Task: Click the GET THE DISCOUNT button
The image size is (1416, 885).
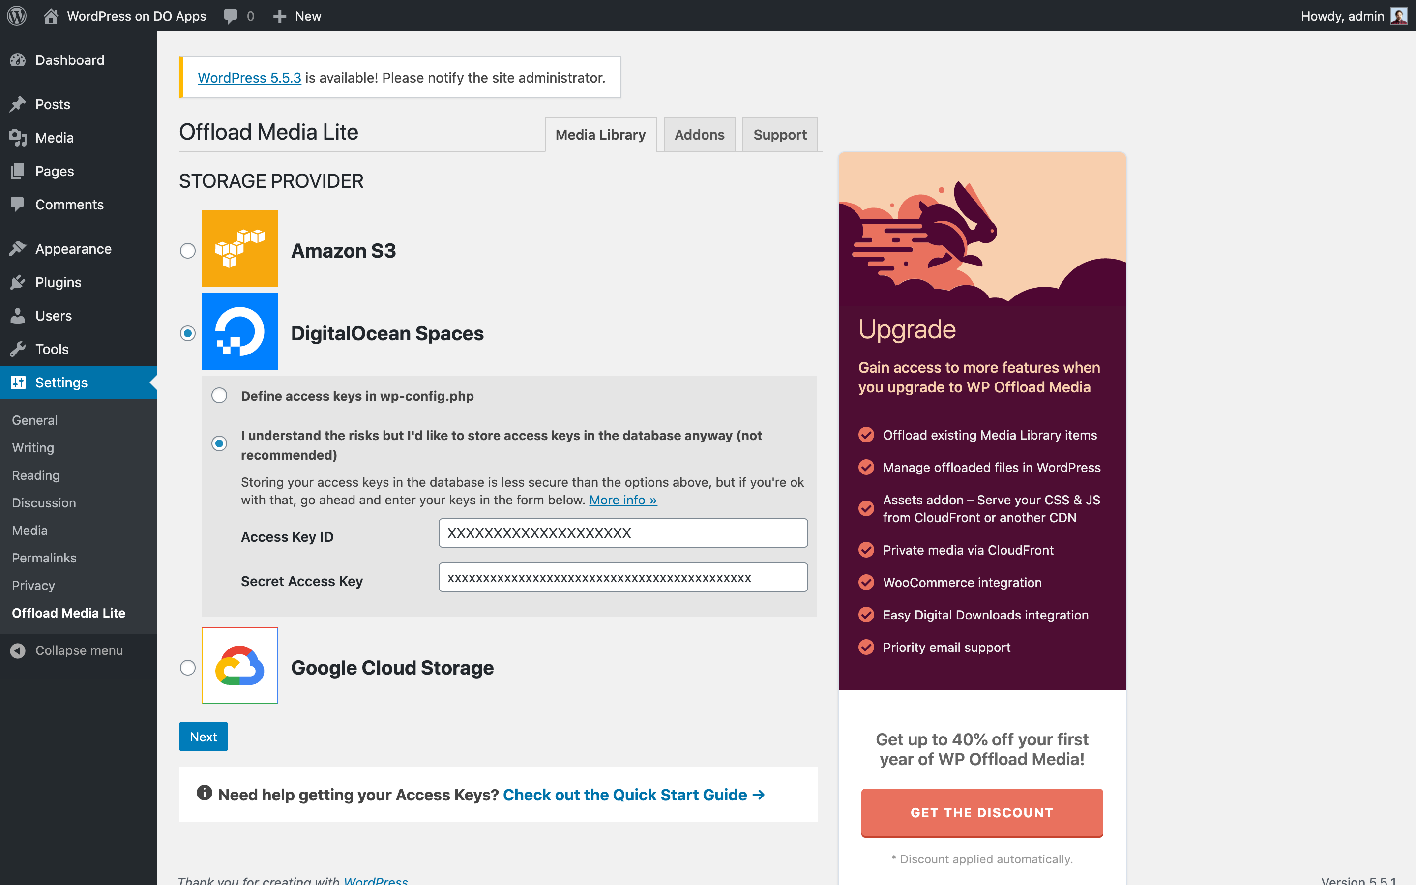Action: (981, 812)
